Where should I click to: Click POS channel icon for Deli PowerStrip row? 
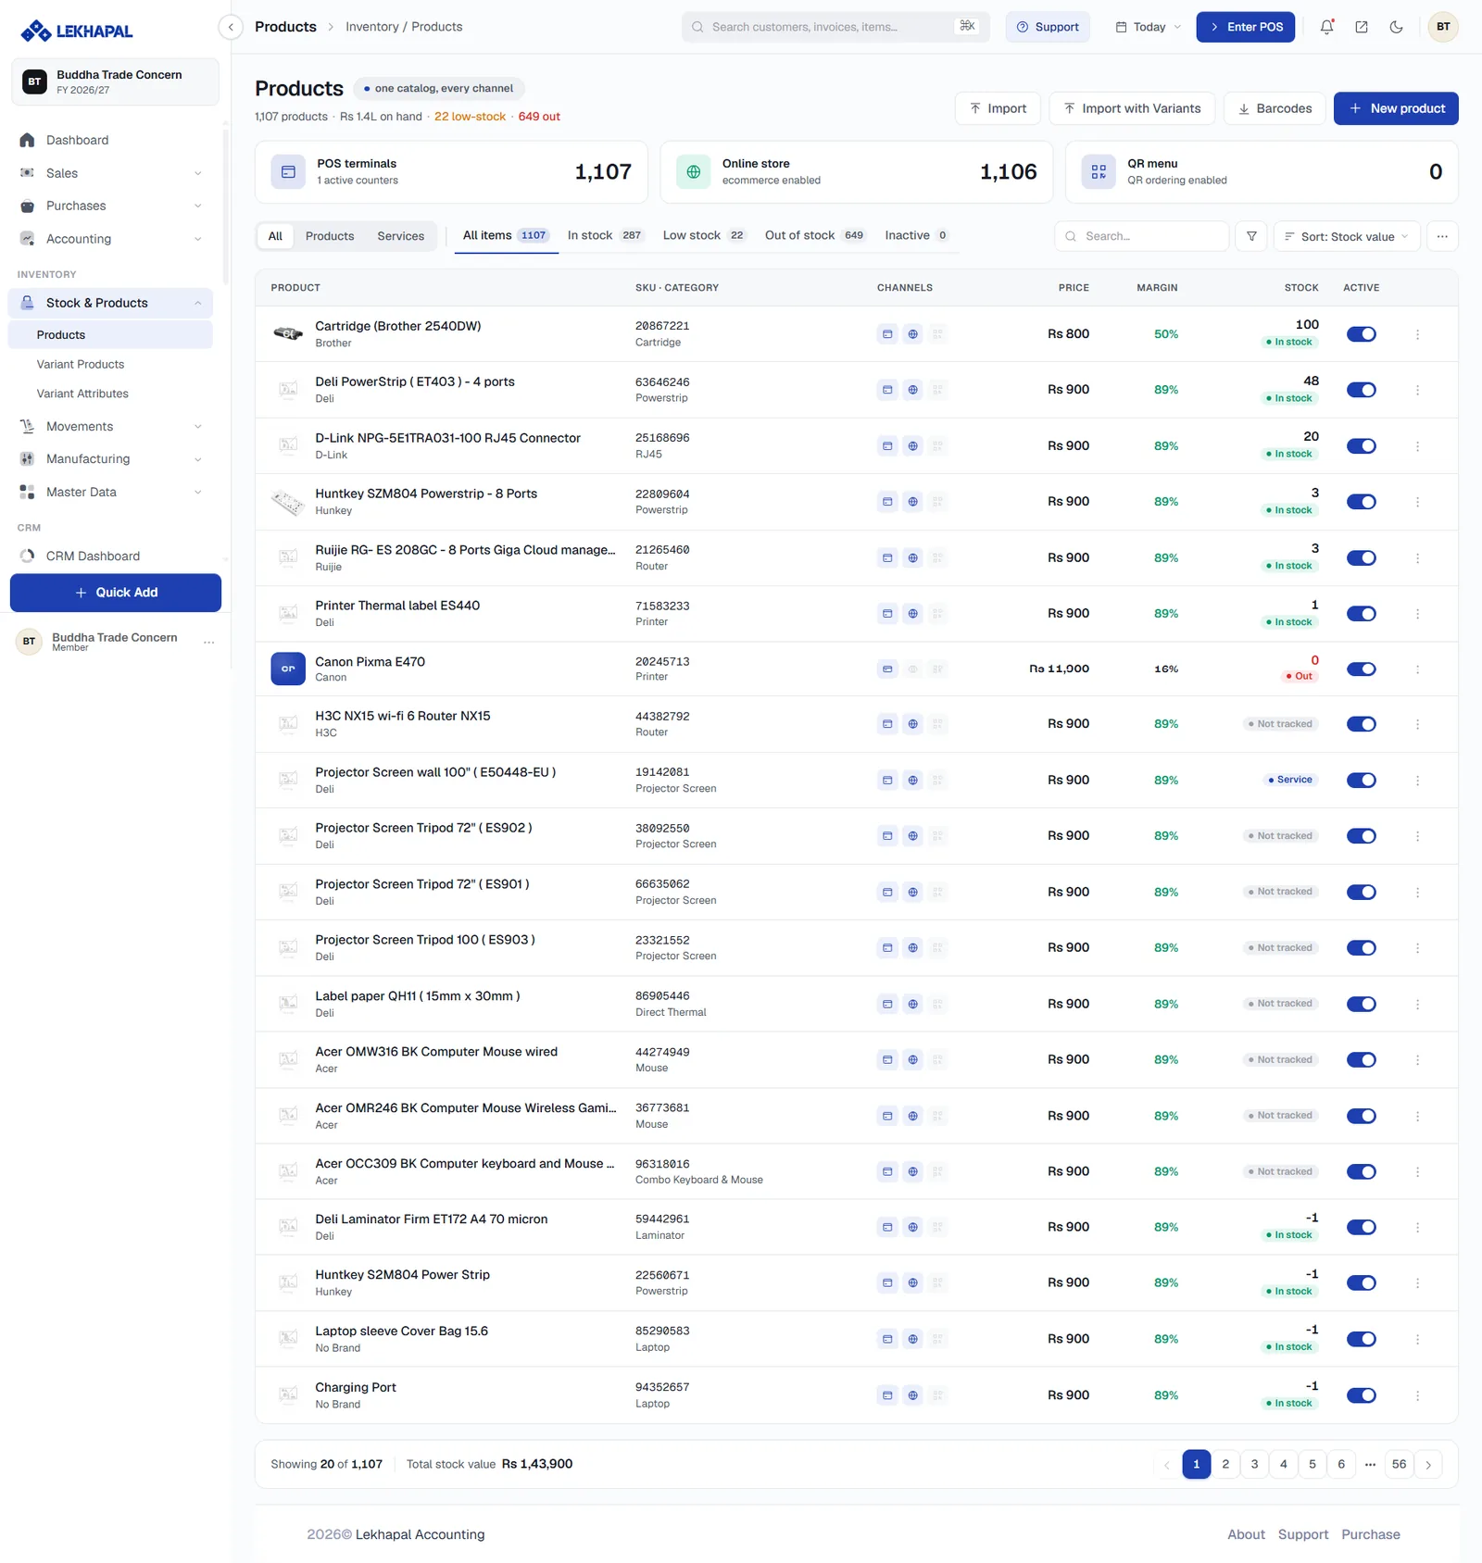[x=887, y=390]
